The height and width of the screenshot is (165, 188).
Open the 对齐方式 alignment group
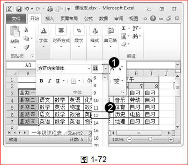(x=61, y=36)
